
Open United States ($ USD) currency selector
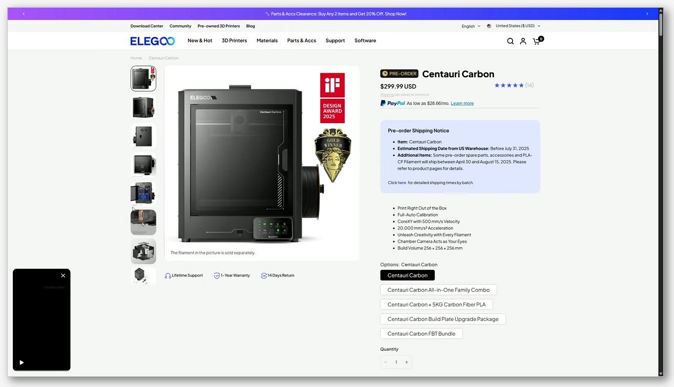click(514, 26)
